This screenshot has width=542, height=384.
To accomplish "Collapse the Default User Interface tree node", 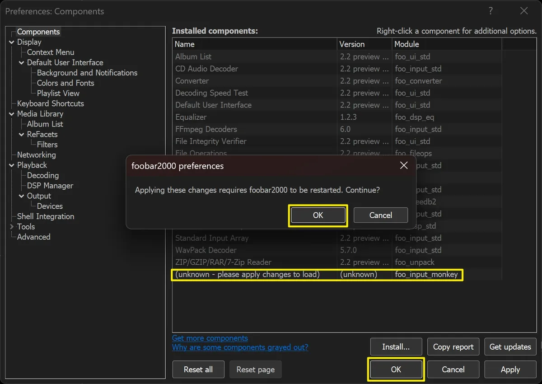I will [22, 63].
